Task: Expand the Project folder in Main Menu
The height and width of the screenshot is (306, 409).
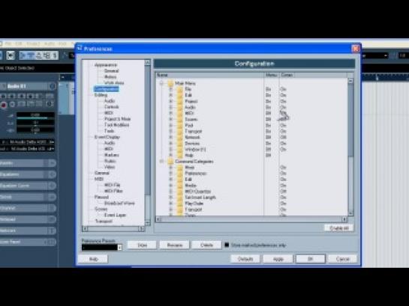Action: [x=171, y=102]
